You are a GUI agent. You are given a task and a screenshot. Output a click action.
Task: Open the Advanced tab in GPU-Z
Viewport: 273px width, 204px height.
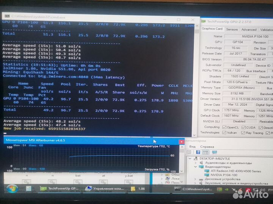pos(249,30)
